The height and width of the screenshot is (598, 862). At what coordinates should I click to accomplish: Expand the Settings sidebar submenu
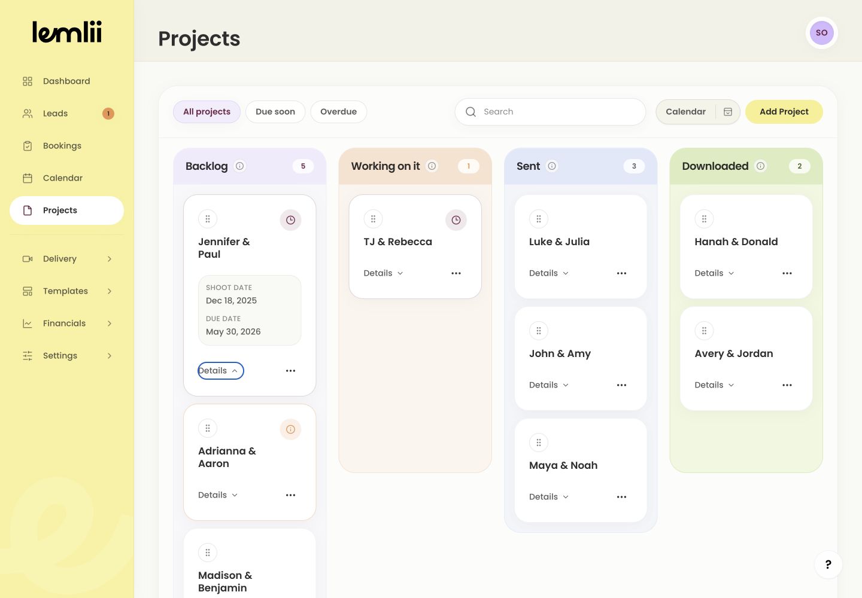[67, 356]
